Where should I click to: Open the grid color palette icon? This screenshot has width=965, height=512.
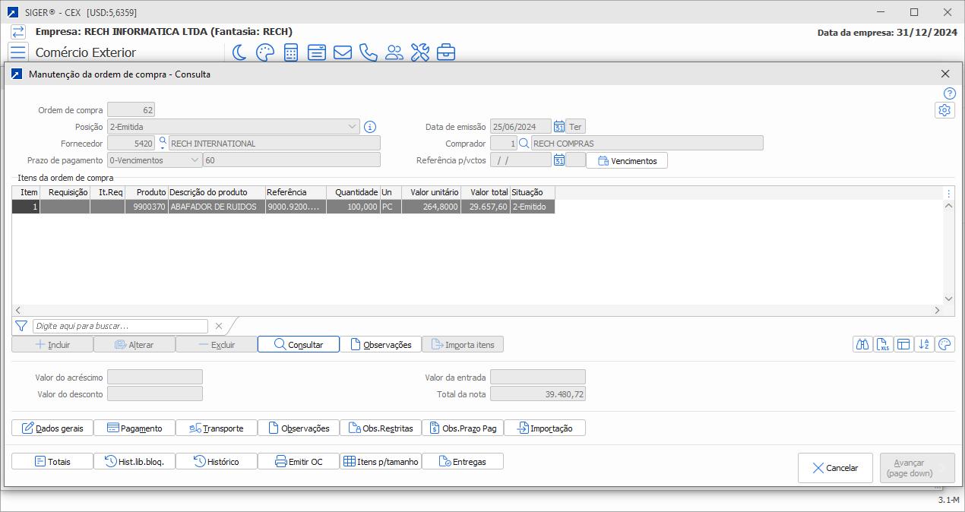coord(944,344)
